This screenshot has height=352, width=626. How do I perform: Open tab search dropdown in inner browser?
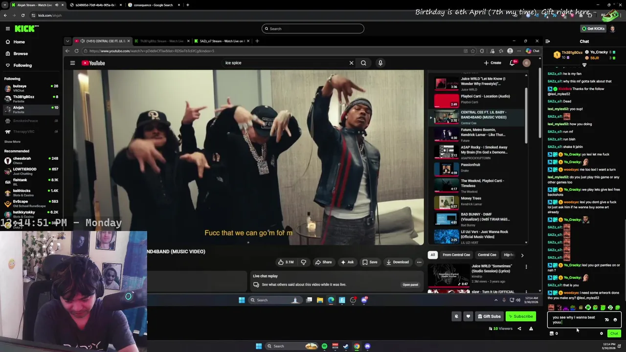(x=67, y=41)
